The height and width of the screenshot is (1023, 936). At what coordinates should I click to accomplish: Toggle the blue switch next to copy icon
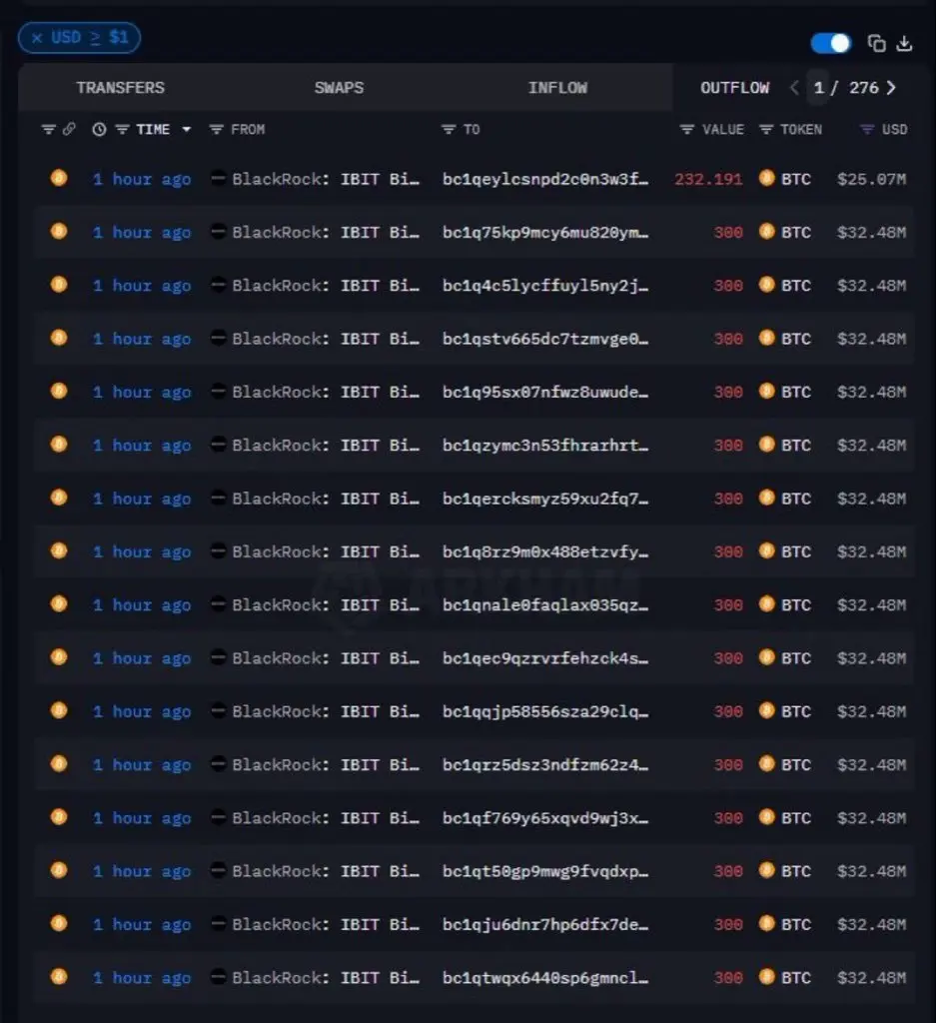(830, 44)
